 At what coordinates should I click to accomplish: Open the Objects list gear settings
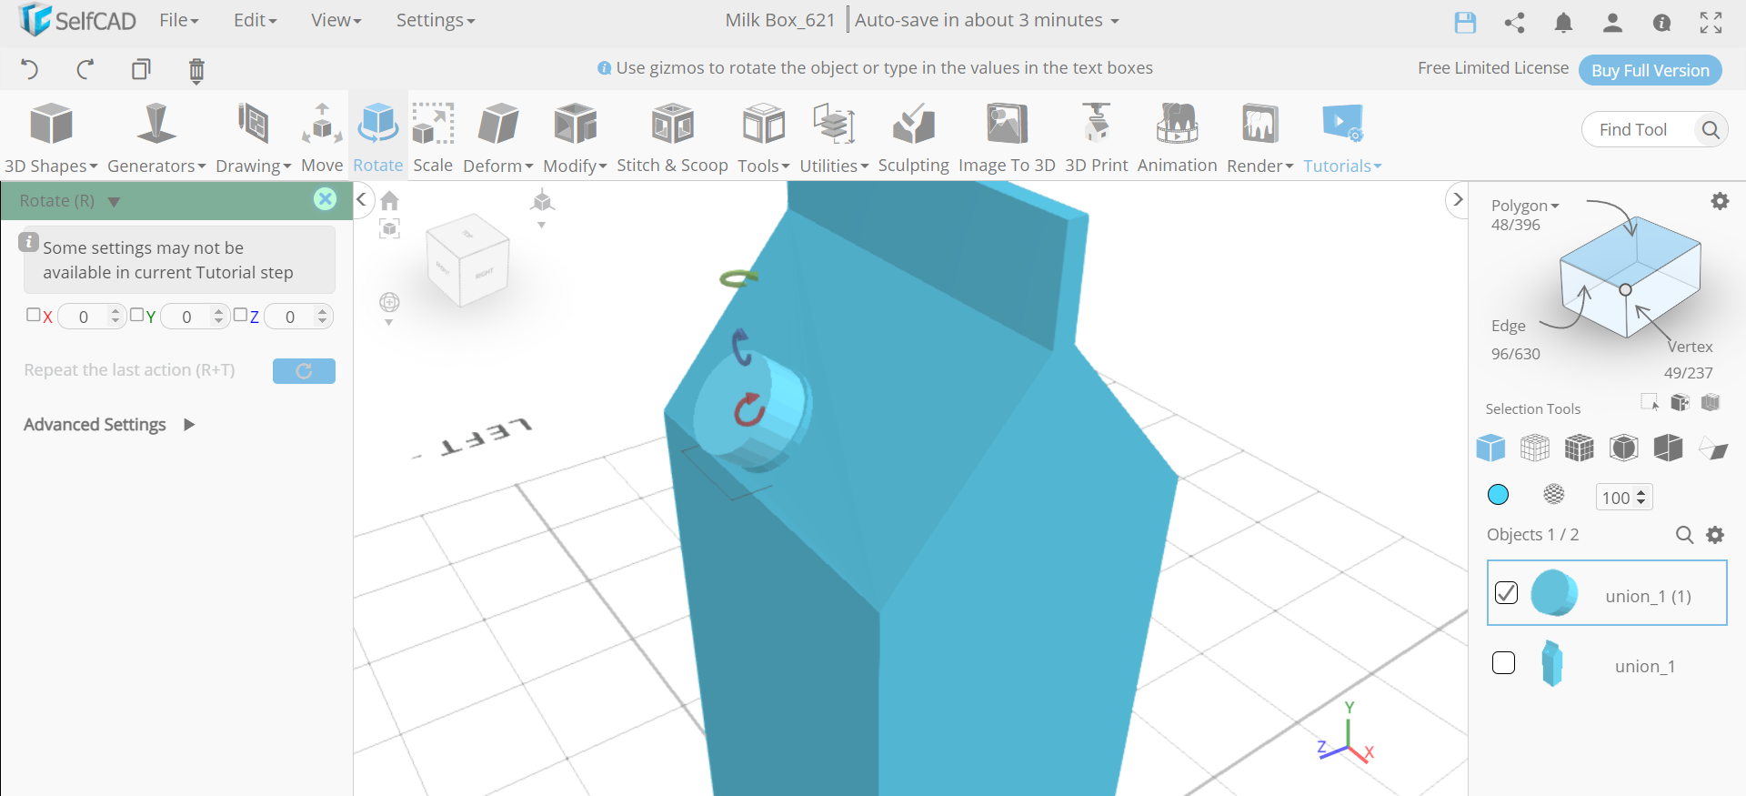point(1715,535)
